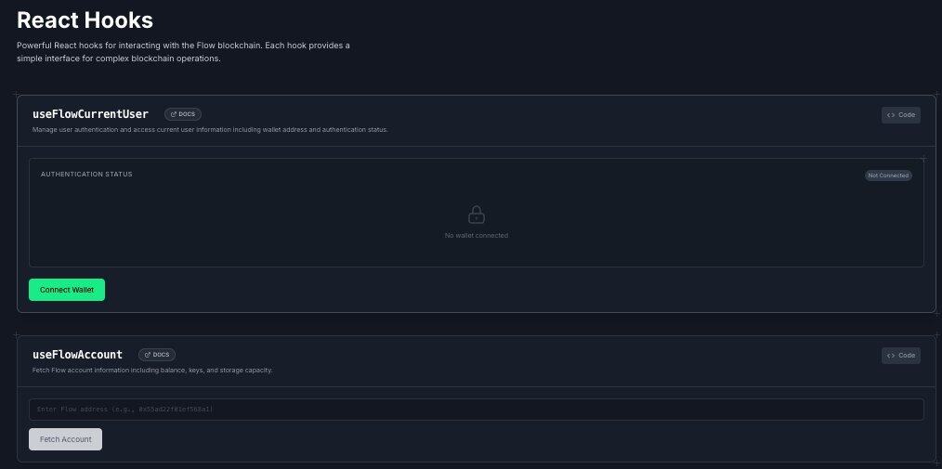
Task: Show Code for the useFlowAccount hook
Action: point(900,355)
